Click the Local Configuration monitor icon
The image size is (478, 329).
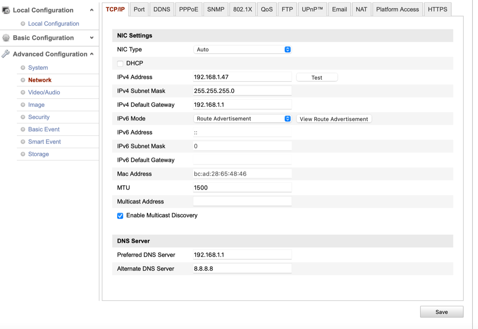tap(6, 10)
